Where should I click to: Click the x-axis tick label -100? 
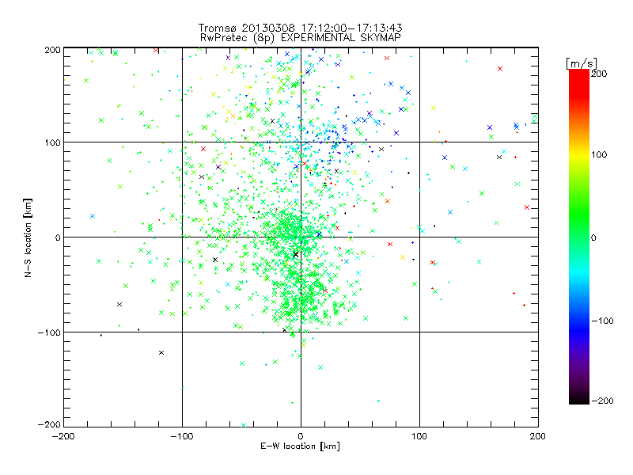[182, 436]
